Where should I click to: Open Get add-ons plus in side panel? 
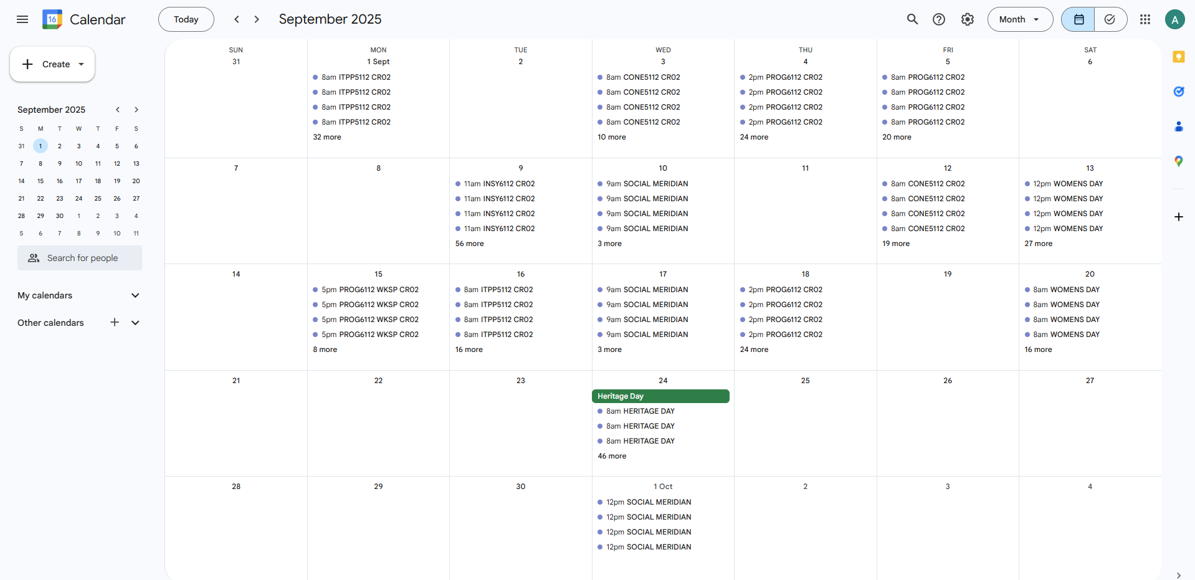click(1179, 217)
